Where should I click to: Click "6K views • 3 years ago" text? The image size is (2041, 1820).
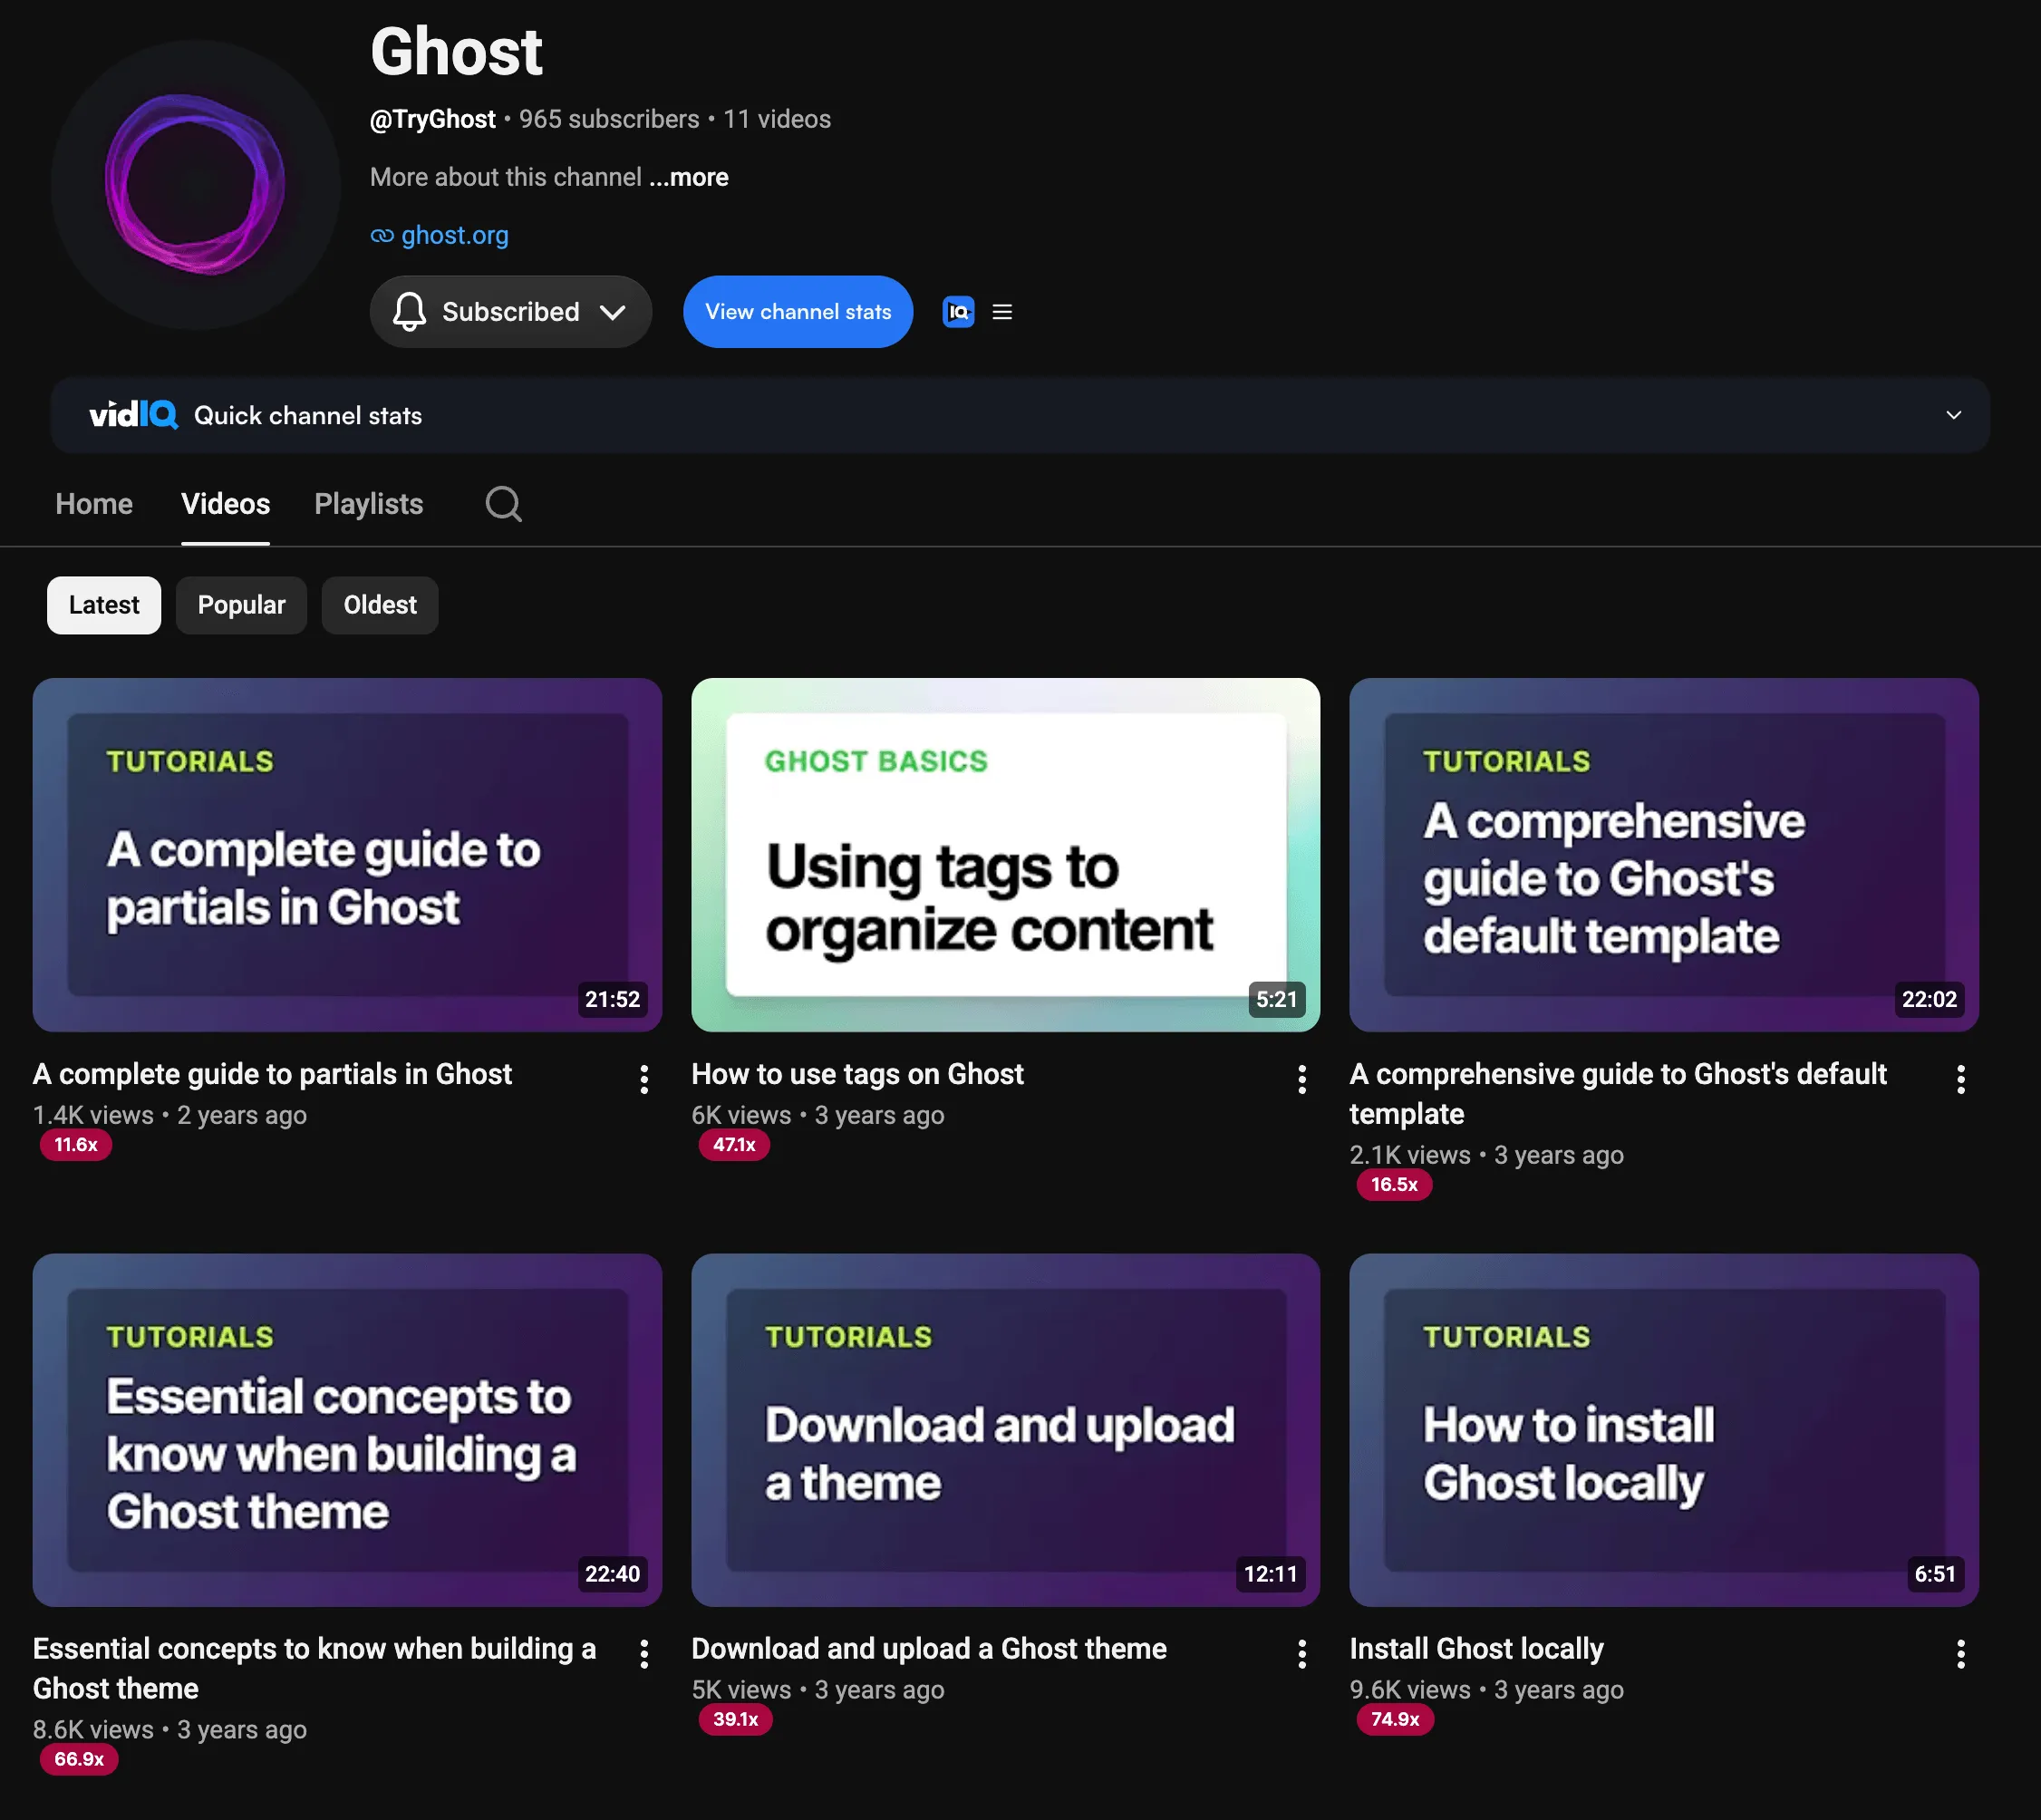pyautogui.click(x=818, y=1115)
